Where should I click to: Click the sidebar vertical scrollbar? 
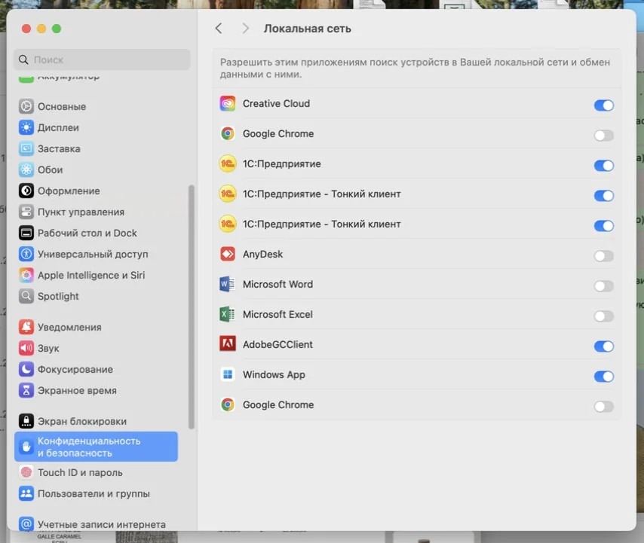191,307
